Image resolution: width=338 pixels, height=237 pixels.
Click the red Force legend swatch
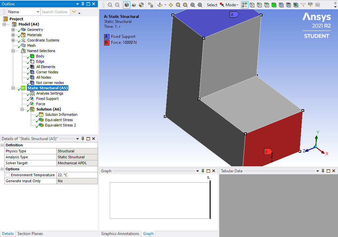coord(106,43)
